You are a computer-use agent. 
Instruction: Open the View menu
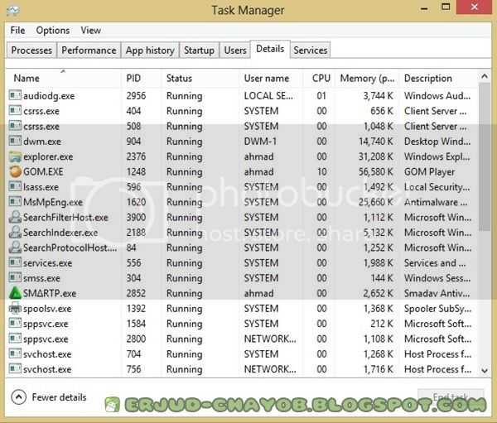point(90,31)
